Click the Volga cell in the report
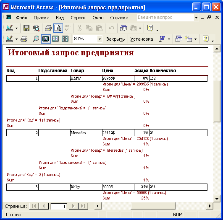The width and height of the screenshot is (223, 220). tap(86, 187)
